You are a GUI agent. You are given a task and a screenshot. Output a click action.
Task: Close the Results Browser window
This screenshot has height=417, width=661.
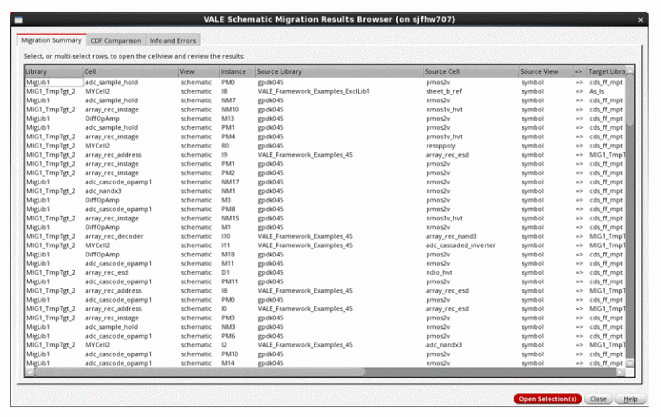point(640,20)
